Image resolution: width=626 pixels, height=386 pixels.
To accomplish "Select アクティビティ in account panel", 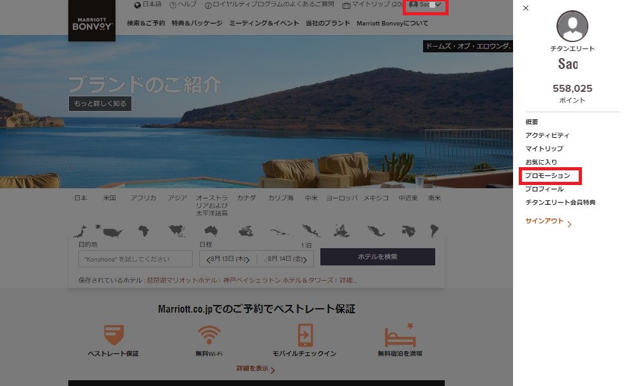I will (548, 135).
